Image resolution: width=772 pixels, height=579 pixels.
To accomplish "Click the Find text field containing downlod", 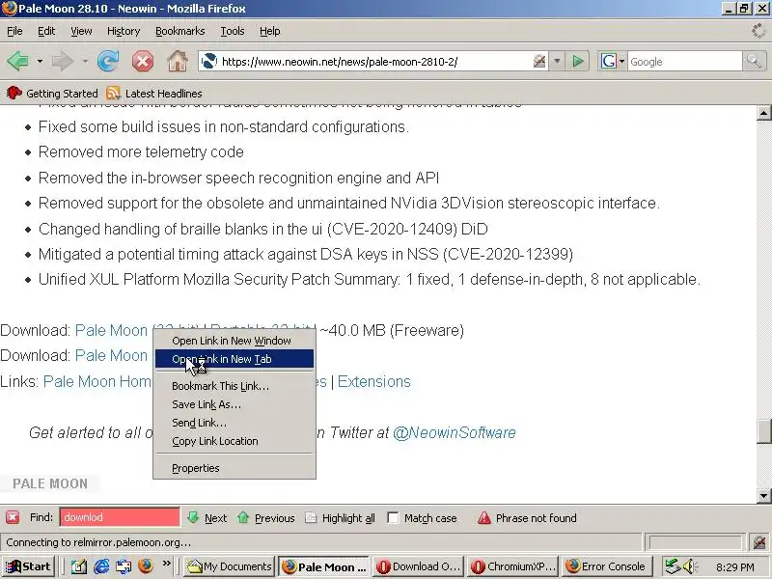I will 120,517.
